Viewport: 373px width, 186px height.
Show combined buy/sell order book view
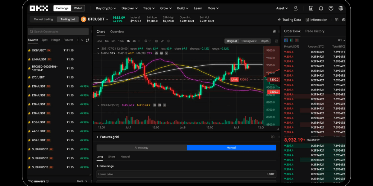point(286,40)
